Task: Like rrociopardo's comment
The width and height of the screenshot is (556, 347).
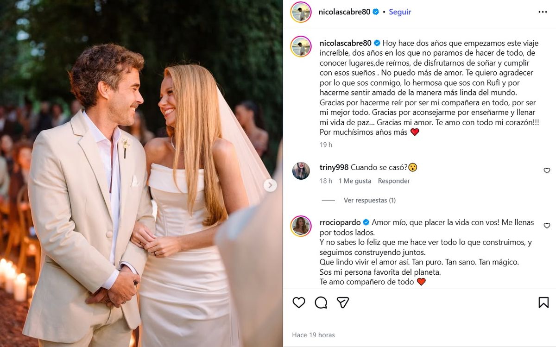Action: point(547,226)
